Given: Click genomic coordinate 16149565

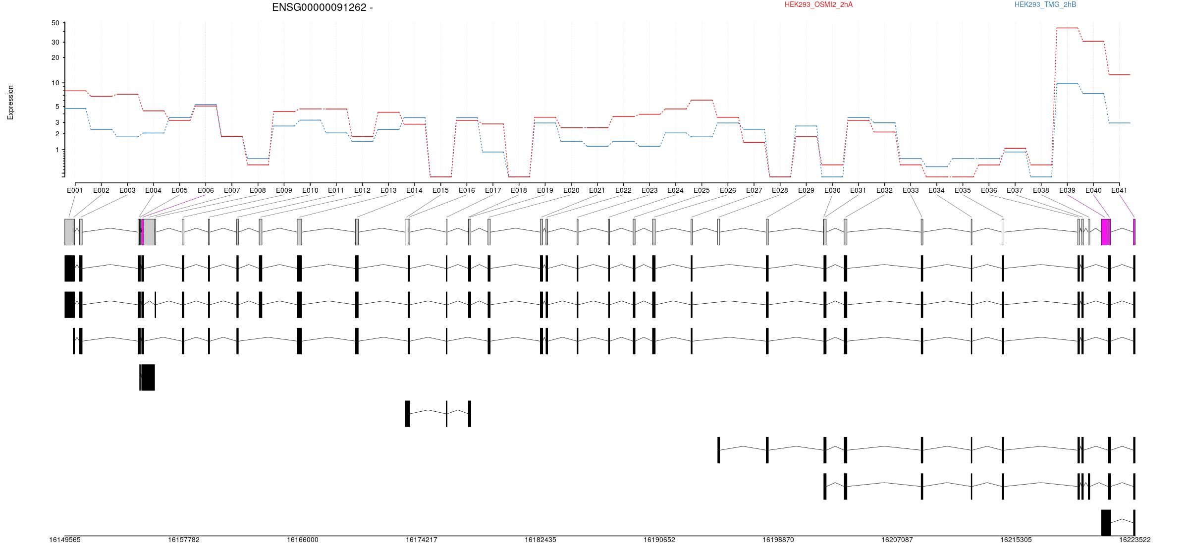Looking at the screenshot, I should [65, 540].
